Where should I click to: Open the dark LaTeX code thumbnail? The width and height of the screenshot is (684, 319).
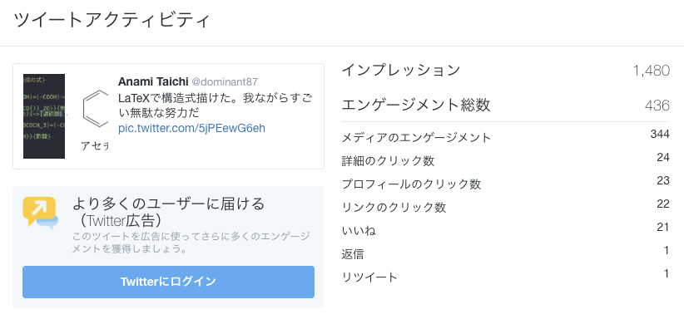[x=44, y=116]
